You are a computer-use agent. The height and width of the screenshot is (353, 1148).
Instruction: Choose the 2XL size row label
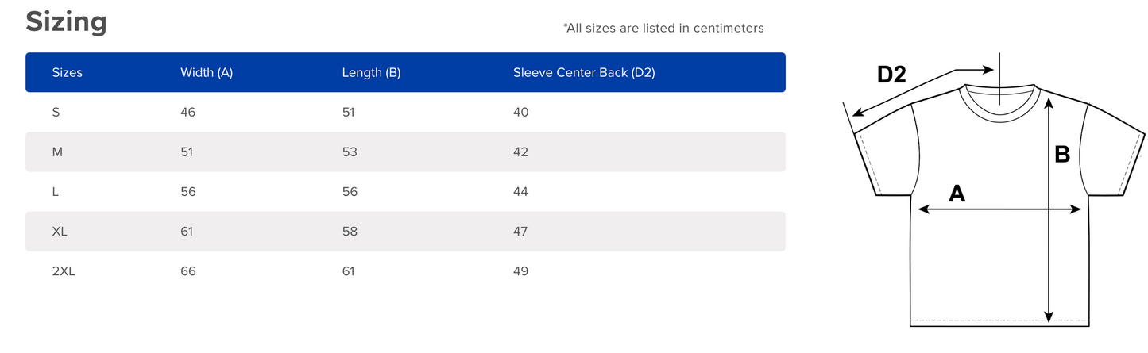[x=64, y=271]
